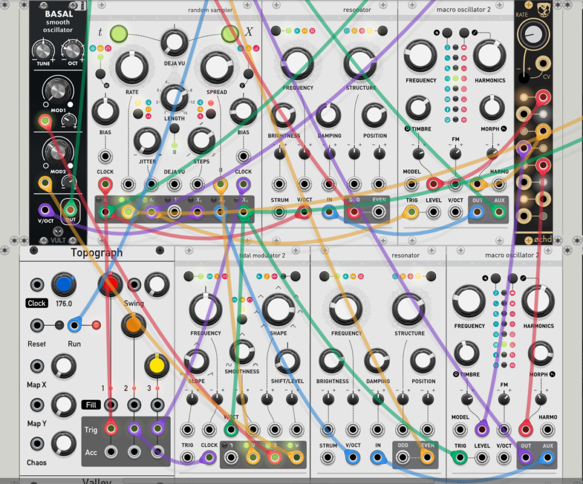Click tidal modulator SHAPE knob
583x484 pixels.
tap(278, 309)
